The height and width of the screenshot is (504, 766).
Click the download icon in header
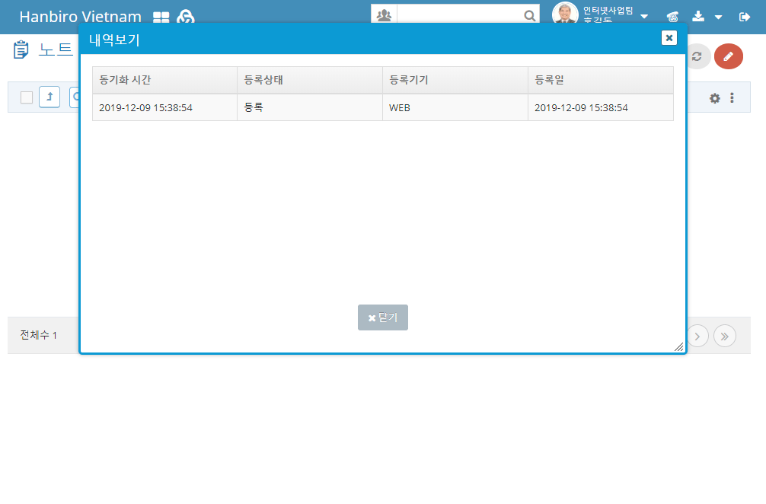coord(698,17)
